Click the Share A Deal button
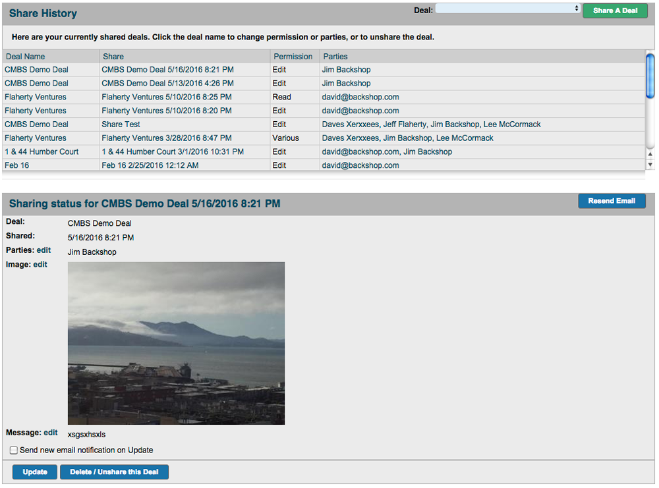659x488 pixels. [x=615, y=11]
